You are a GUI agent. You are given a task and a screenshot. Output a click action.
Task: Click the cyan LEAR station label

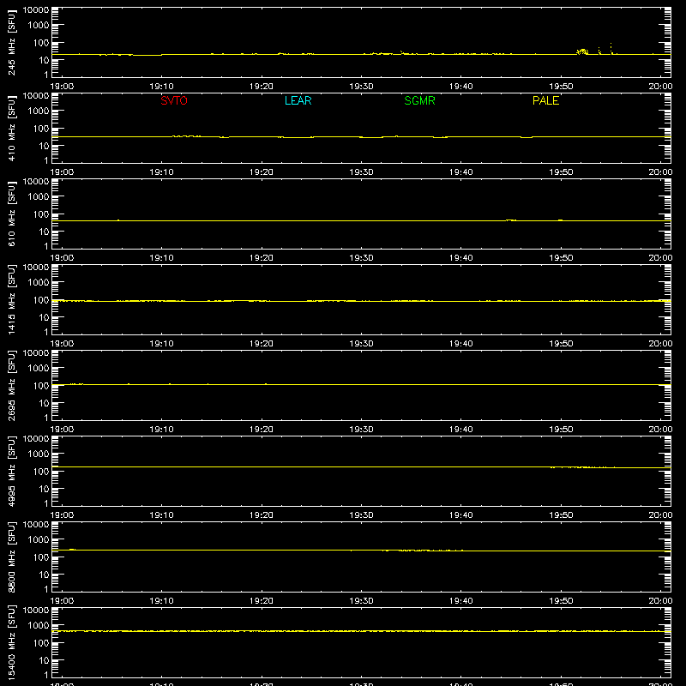click(298, 100)
